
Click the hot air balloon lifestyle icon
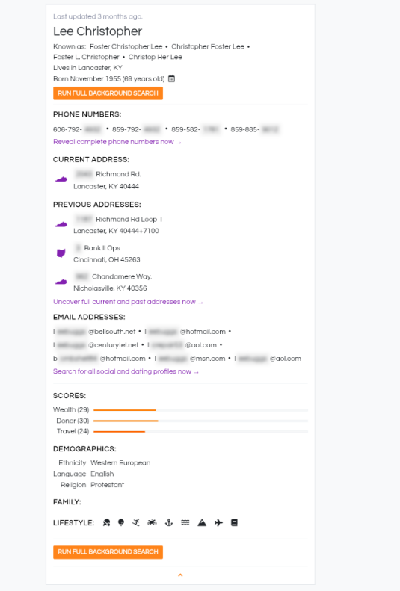[x=121, y=522]
